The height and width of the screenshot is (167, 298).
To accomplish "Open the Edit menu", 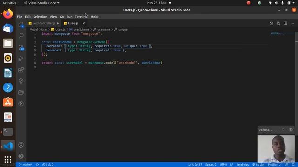I will (28, 17).
